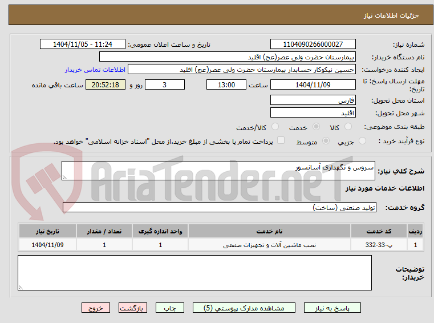Select the خدمت radio button

(316, 127)
